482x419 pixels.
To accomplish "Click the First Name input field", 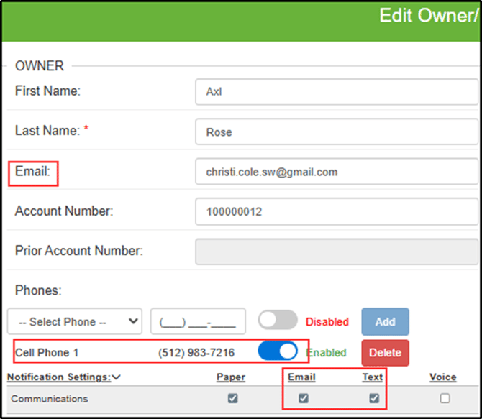I will [x=336, y=92].
